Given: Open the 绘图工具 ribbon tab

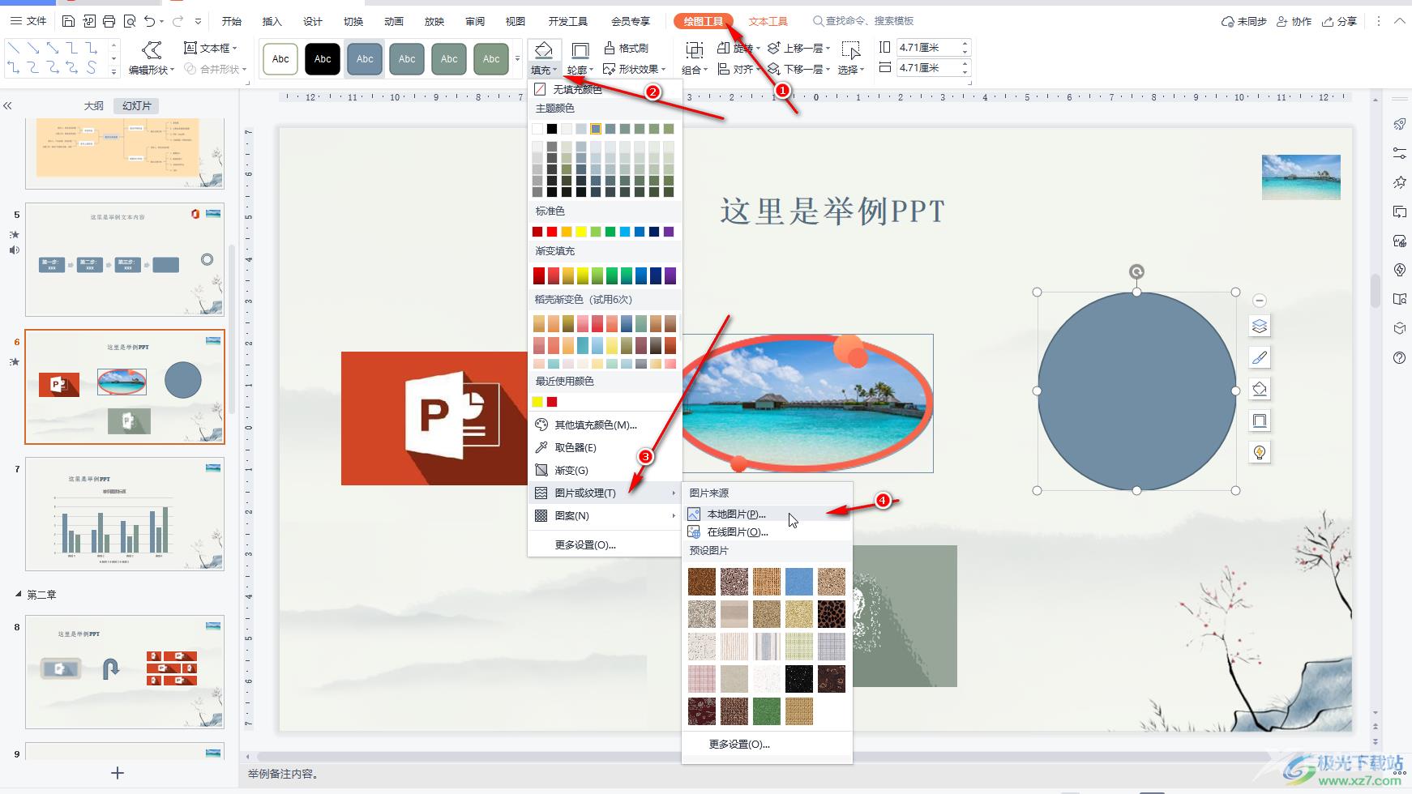Looking at the screenshot, I should 704,21.
